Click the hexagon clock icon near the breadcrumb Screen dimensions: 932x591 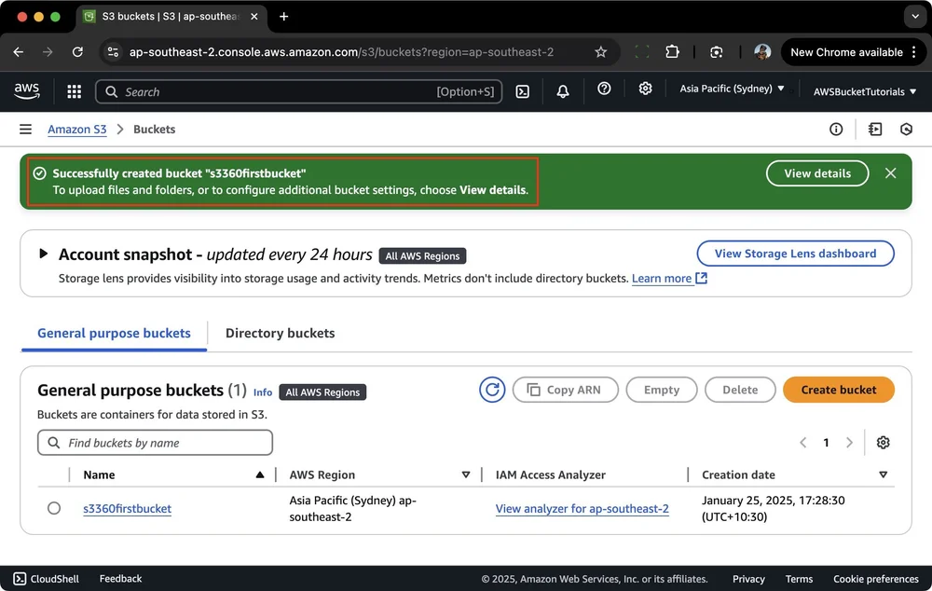(906, 129)
